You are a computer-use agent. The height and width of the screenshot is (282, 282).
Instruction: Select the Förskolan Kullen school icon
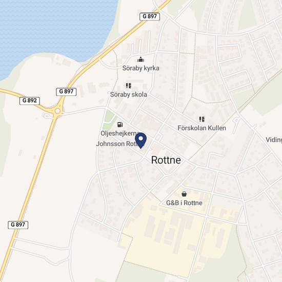[x=202, y=119]
